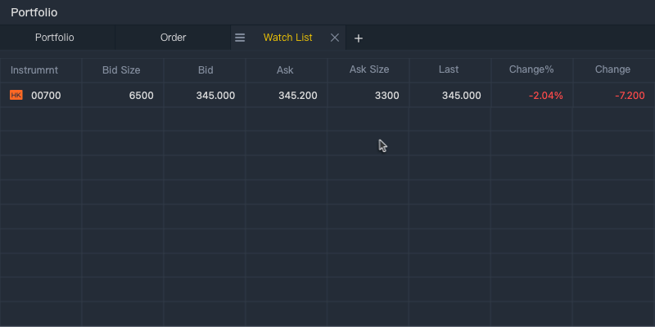Add a new tab with plus icon

358,38
